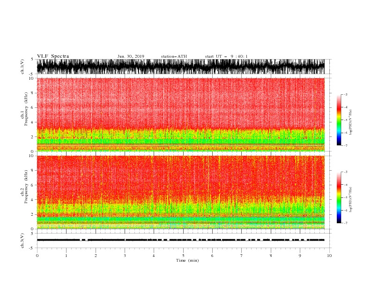
Task: Click the ch.1 spectrogram color bar
Action: (339, 120)
